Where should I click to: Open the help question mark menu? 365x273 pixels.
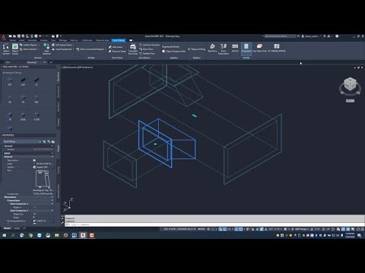(x=338, y=36)
